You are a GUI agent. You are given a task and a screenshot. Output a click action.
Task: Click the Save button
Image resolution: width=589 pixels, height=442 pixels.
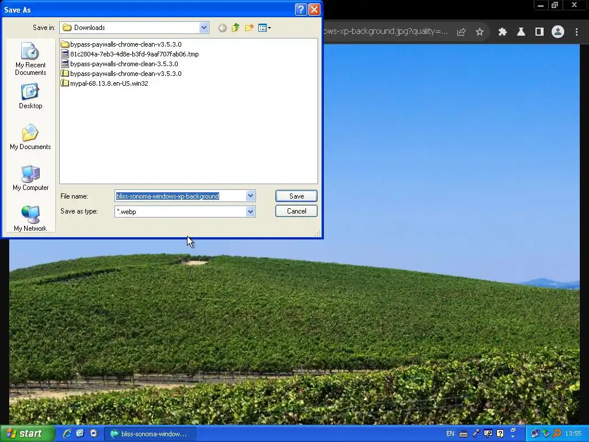pos(296,196)
